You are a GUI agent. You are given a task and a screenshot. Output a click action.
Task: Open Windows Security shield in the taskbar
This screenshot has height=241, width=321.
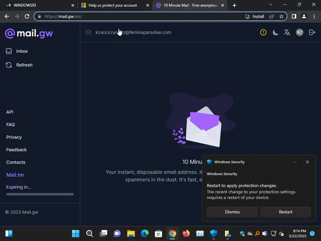(x=214, y=233)
